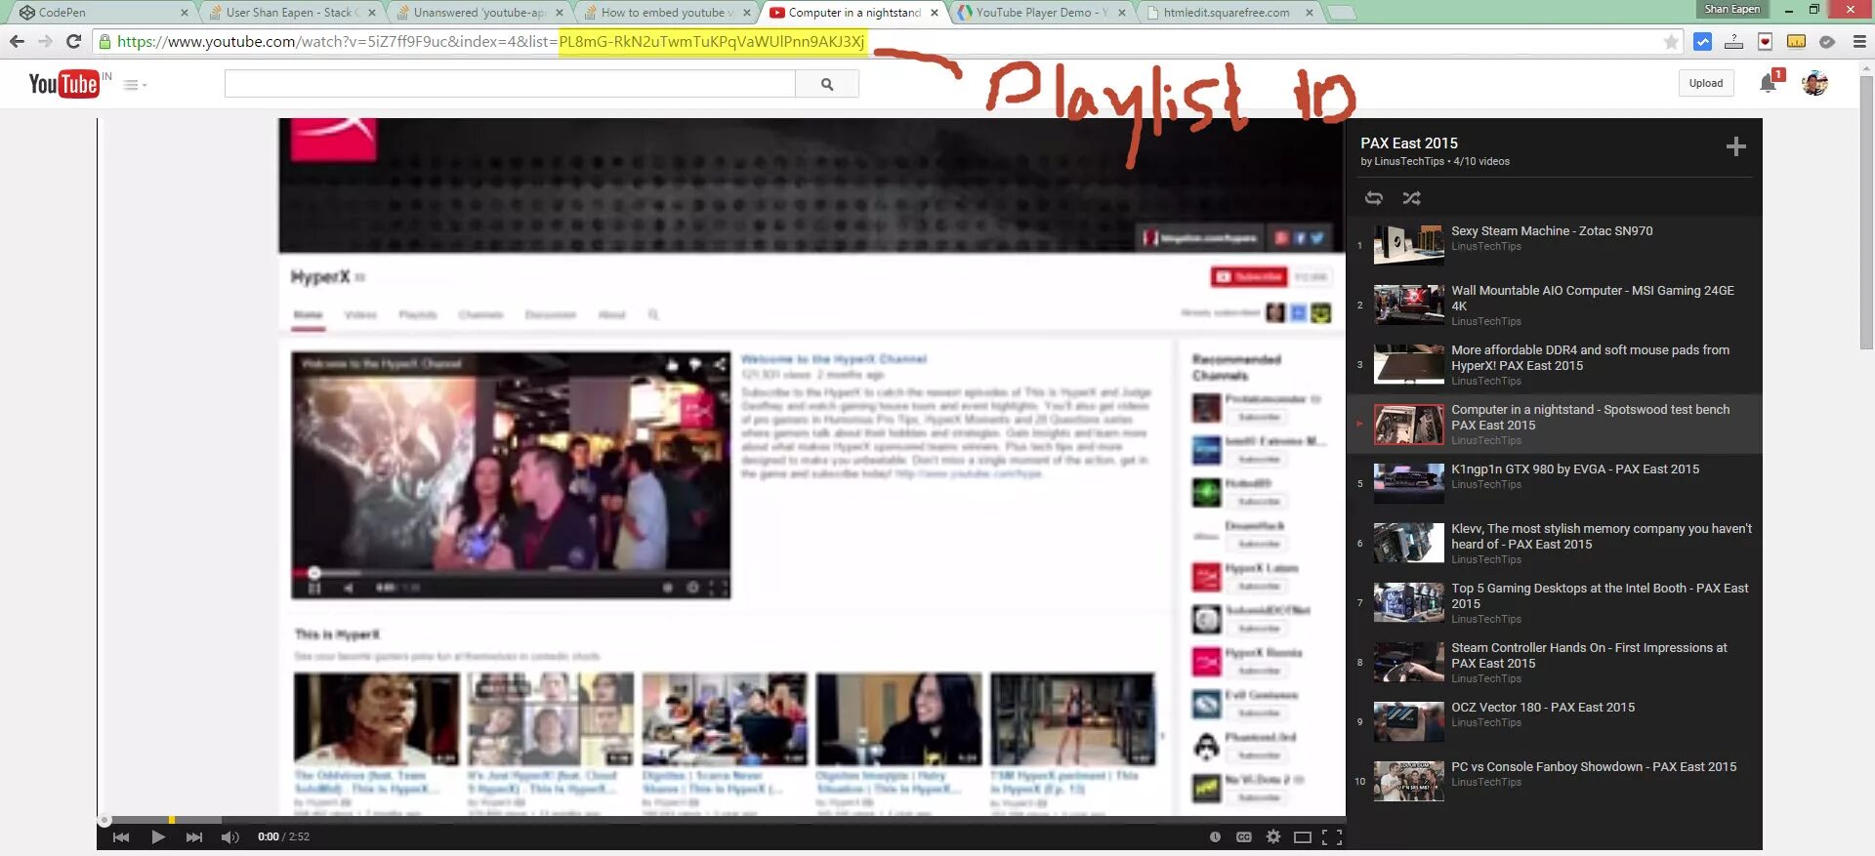The image size is (1875, 856).
Task: Click the download-tray extension icon
Action: tap(1733, 42)
